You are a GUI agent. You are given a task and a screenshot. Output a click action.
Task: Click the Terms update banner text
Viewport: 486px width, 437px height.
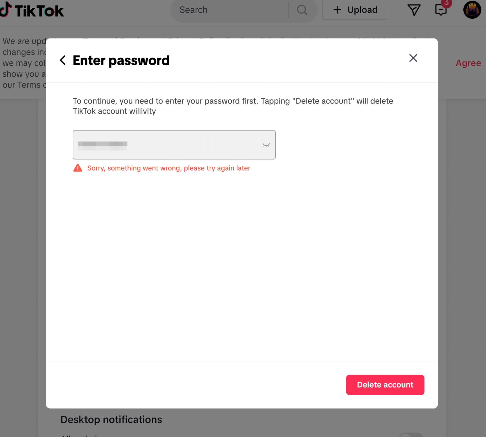click(24, 63)
